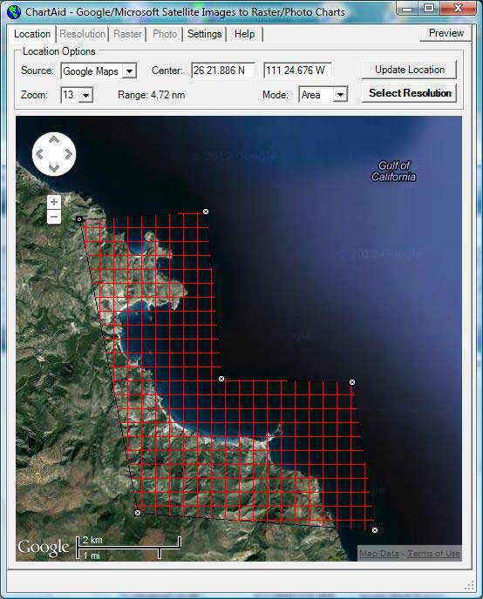Click the Range: 4.72 nm text
This screenshot has width=483, height=599.
tap(151, 95)
